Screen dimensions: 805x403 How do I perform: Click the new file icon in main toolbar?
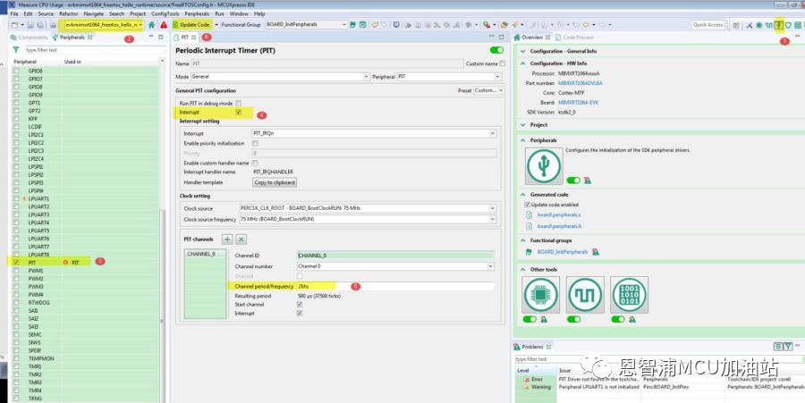(15, 25)
